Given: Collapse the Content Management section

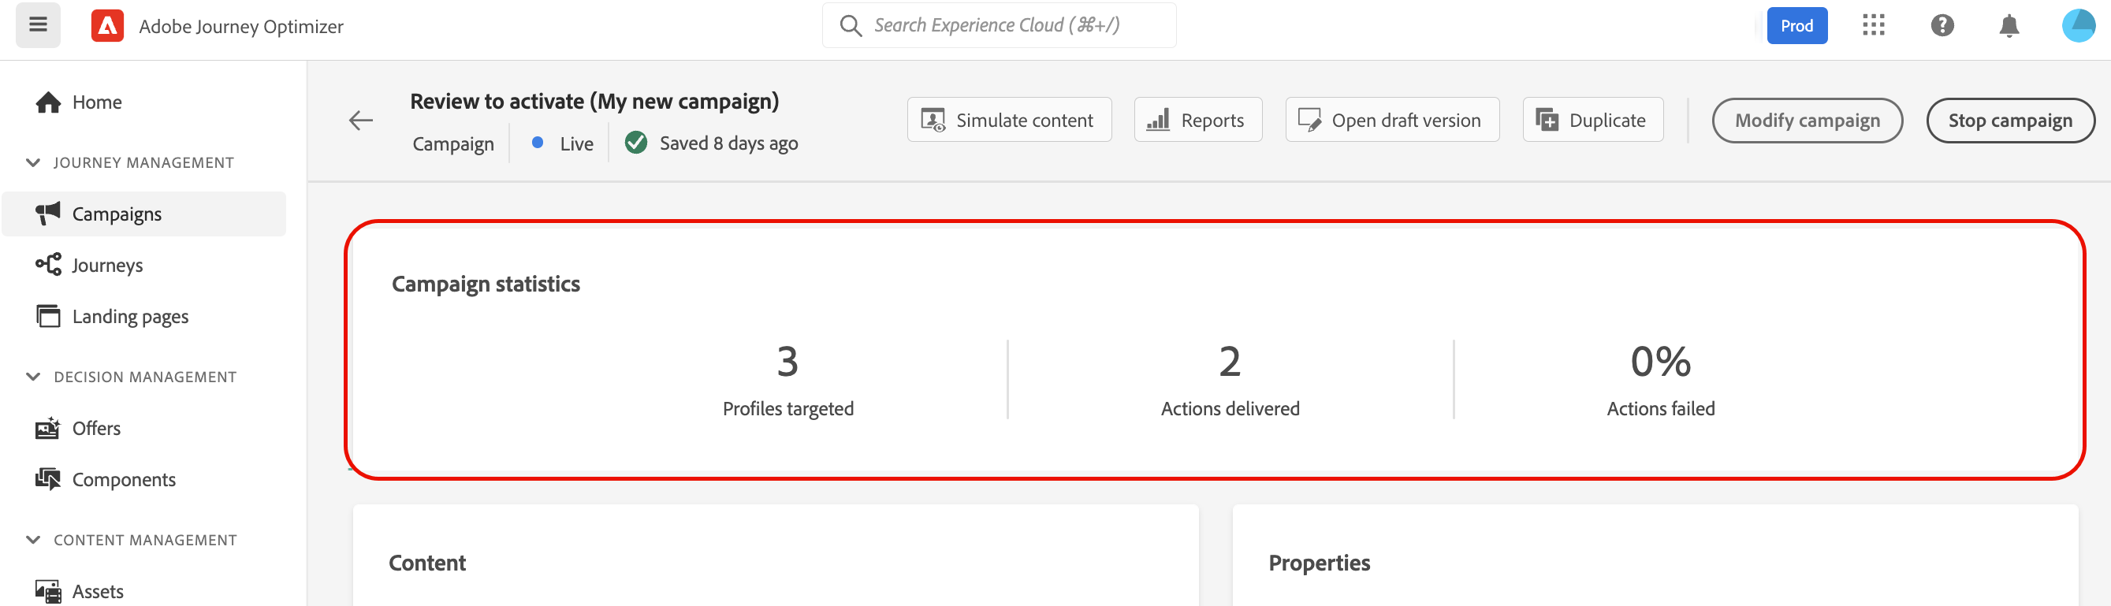Looking at the screenshot, I should coord(34,540).
